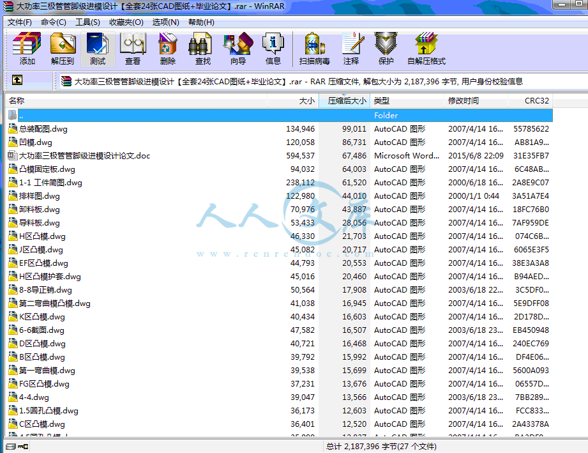Click the file icon of 总装配图.dwg
This screenshot has width=588, height=453.
coord(13,128)
